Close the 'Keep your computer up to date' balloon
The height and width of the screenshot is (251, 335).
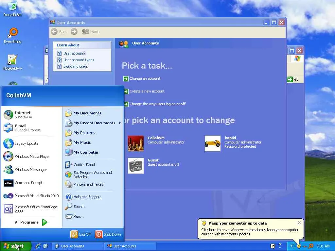tap(299, 223)
